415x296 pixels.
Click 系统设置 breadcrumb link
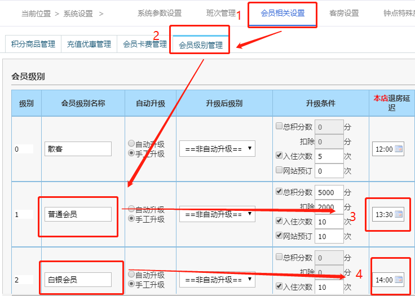[78, 14]
